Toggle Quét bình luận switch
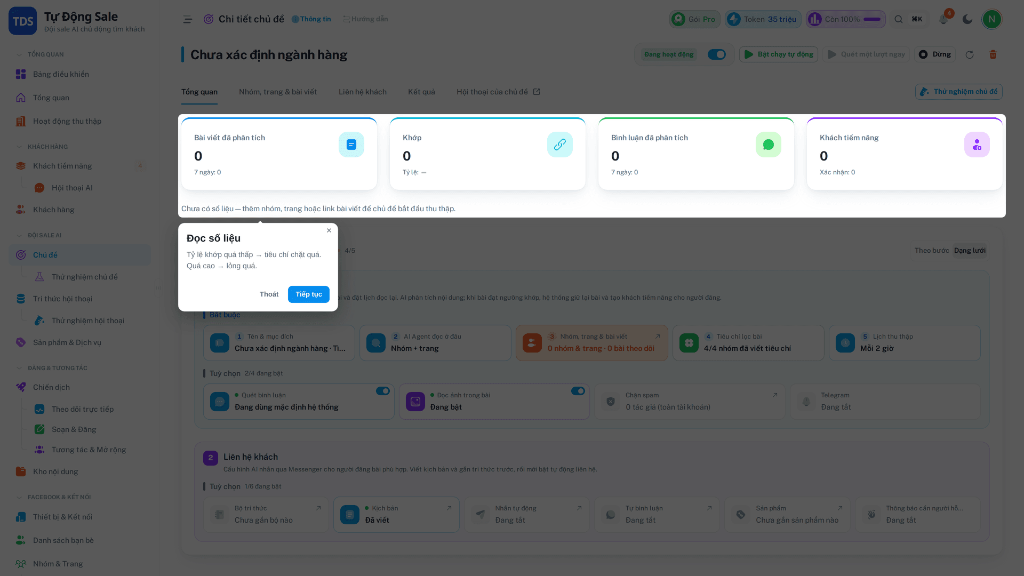Screen dimensions: 1024x576 point(382,391)
